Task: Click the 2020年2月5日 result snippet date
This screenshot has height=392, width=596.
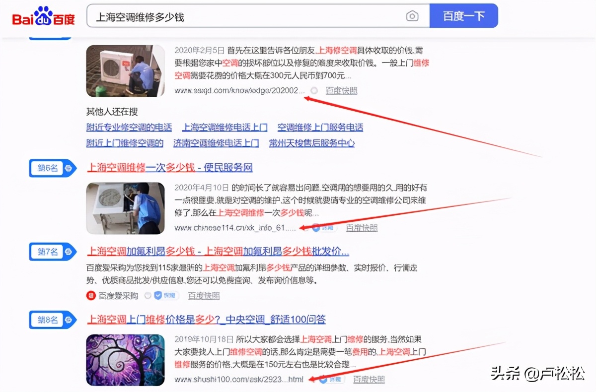Action: point(199,51)
